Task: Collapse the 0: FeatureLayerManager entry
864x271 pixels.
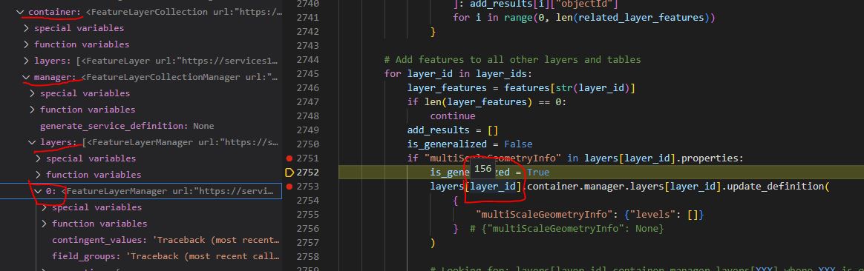Action: 39,191
